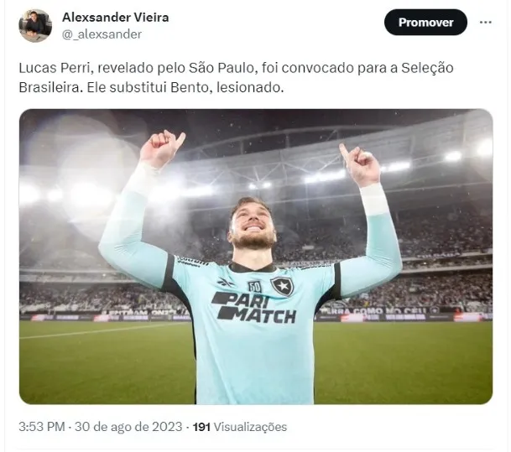
Task: Click the Botafogo crest on the jersey
Action: (282, 287)
